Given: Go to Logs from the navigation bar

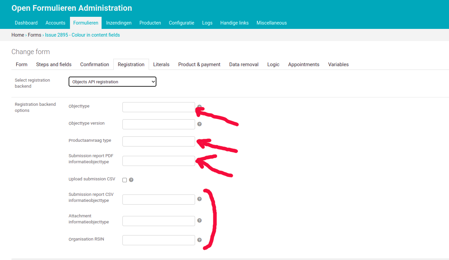Looking at the screenshot, I should pos(207,23).
